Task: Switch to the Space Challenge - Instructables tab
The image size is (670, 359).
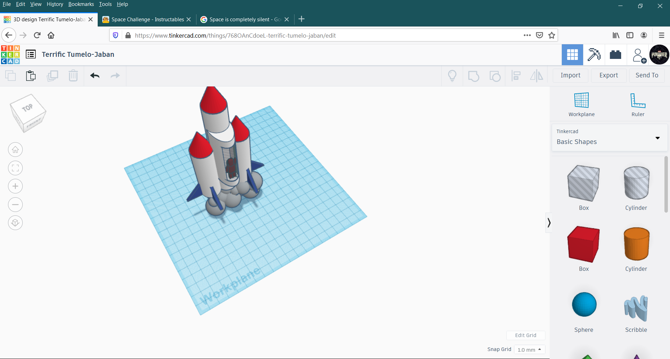Action: [147, 19]
